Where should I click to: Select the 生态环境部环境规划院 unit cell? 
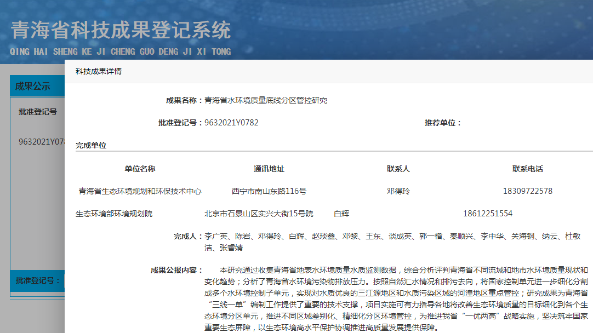click(x=114, y=214)
